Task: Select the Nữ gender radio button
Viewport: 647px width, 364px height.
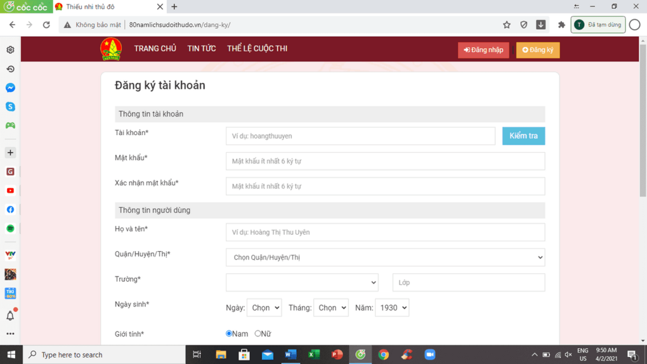Action: click(x=258, y=334)
